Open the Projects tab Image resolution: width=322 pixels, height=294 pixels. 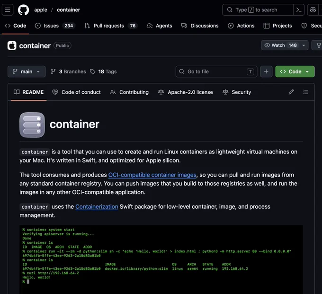(277, 26)
